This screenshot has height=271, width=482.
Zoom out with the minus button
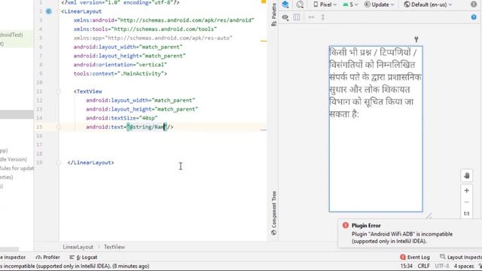click(467, 202)
